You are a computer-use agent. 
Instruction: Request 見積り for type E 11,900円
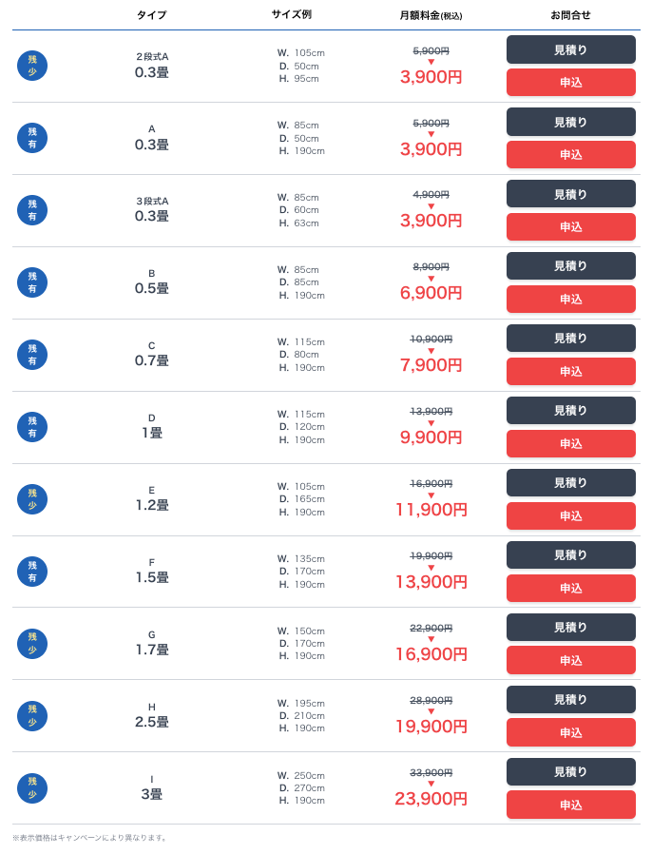coord(571,482)
